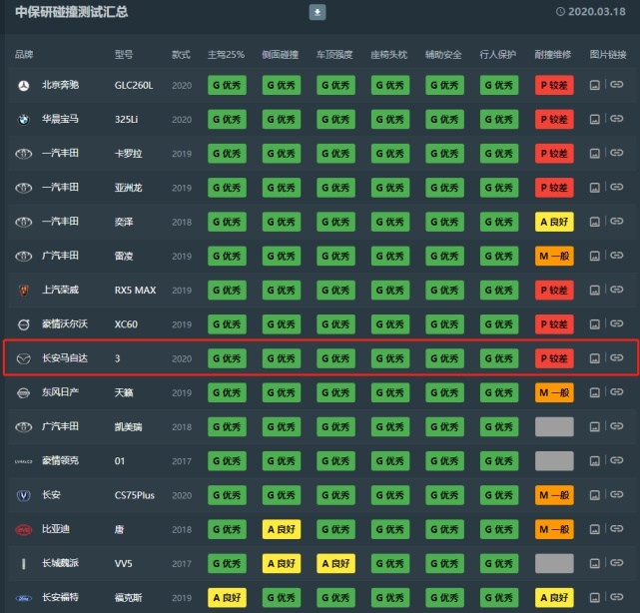The image size is (640, 613).
Task: Click the 品牌 column header
Action: 24,54
